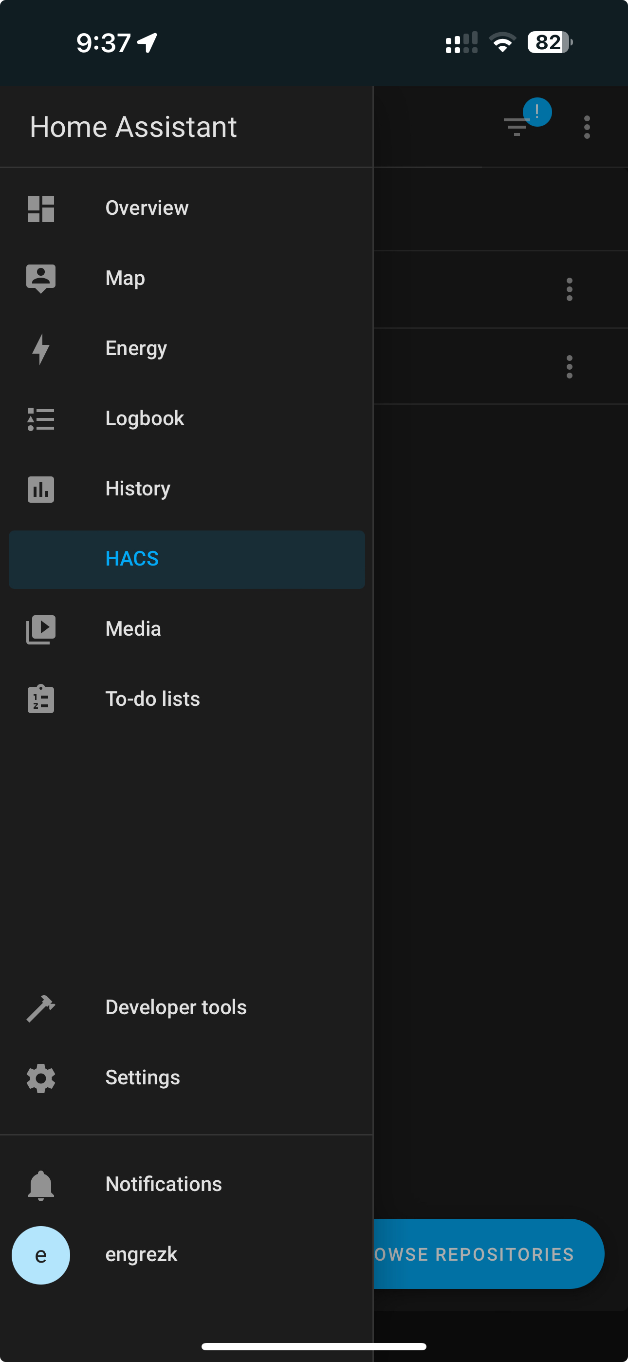The width and height of the screenshot is (628, 1362).
Task: Go to the Logbook menu entry
Action: (144, 419)
